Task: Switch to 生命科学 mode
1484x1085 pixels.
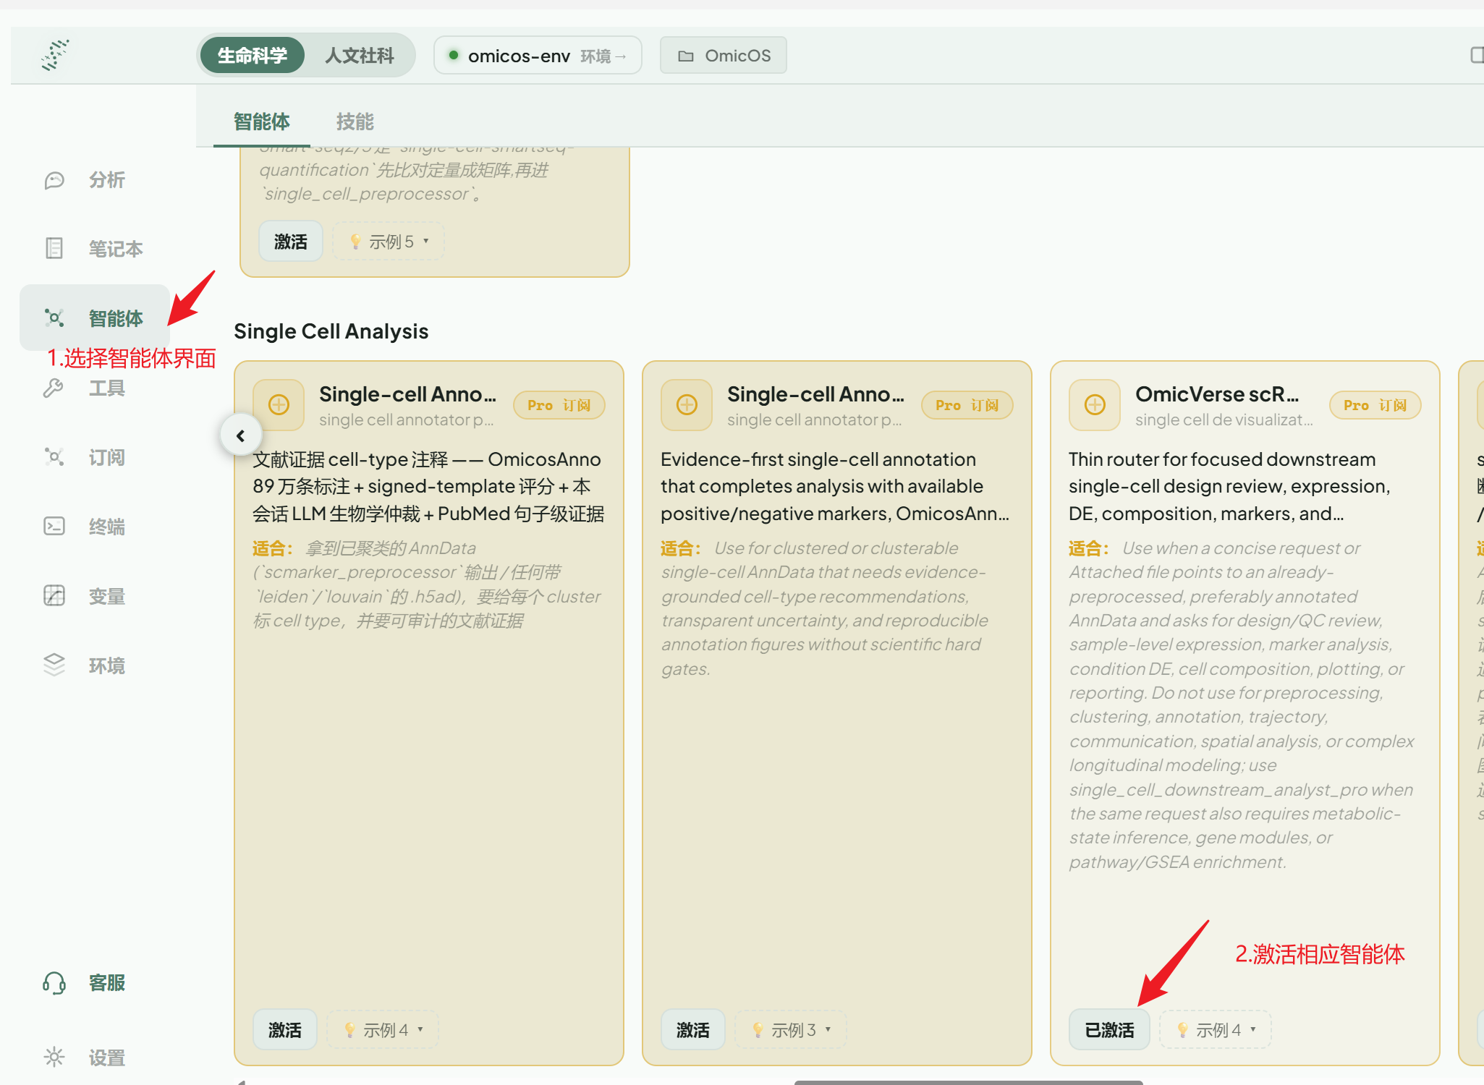Action: (252, 55)
